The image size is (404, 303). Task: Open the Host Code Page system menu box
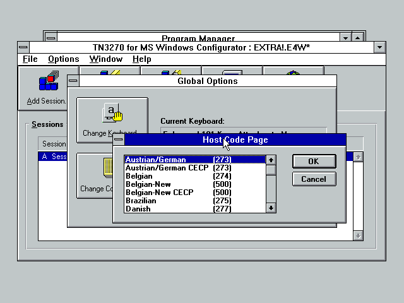pyautogui.click(x=119, y=140)
